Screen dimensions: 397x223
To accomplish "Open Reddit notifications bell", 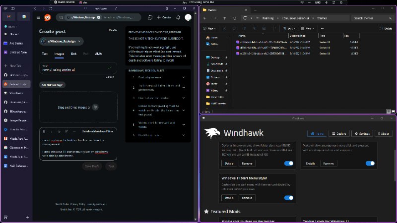I will pyautogui.click(x=178, y=17).
